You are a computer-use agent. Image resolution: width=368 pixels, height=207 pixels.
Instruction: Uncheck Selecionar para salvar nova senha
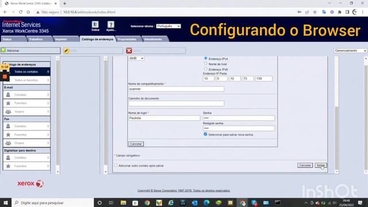tap(205, 134)
